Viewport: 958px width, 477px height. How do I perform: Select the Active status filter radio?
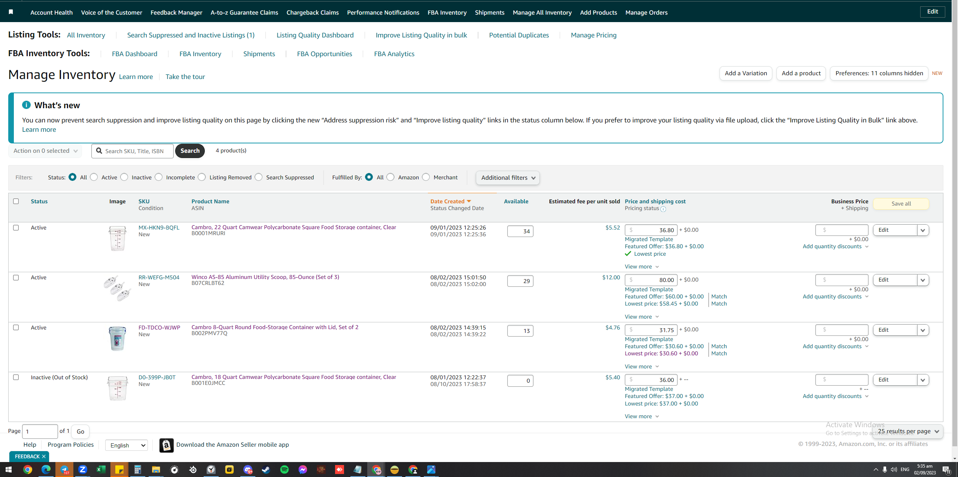point(94,177)
